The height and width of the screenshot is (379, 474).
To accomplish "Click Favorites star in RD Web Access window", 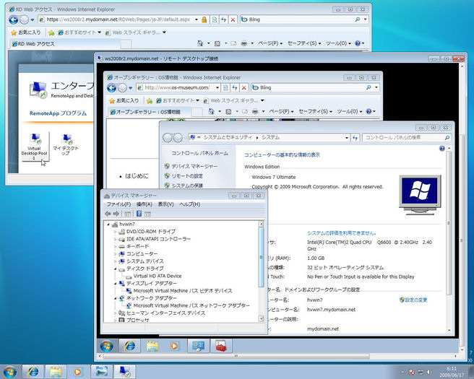I will 14,32.
